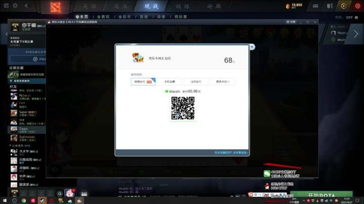Switch to 赛程 sub-tab
Viewport: 364px width, 204px height.
(104, 17)
